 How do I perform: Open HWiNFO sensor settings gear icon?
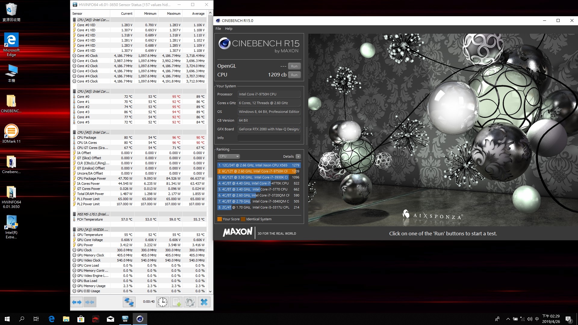coord(190,302)
